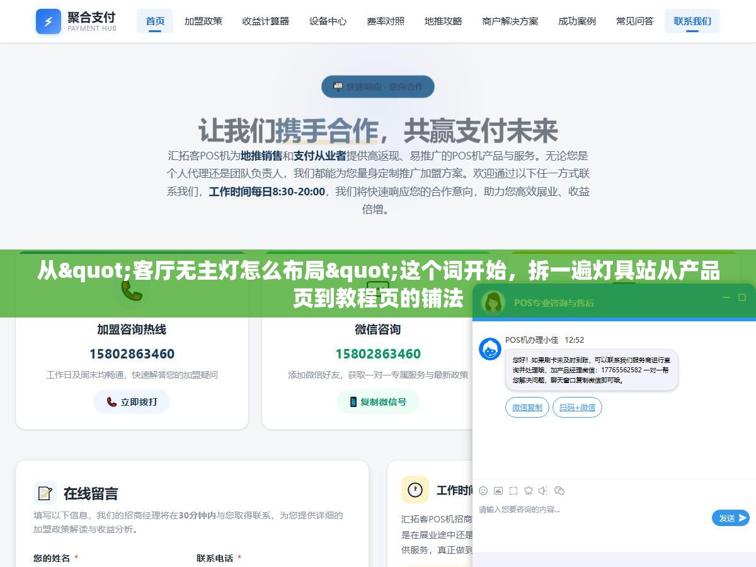The image size is (756, 567).
Task: Open the emoji picker in chat toolbar
Action: click(483, 490)
